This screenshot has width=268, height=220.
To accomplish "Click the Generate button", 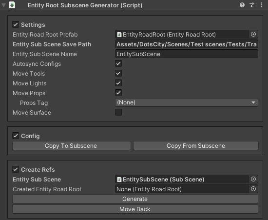I will (x=135, y=199).
